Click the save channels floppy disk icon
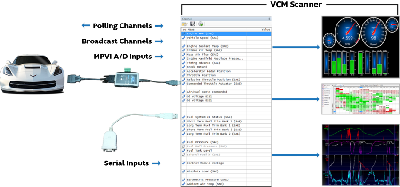400x187 pixels. [193, 24]
